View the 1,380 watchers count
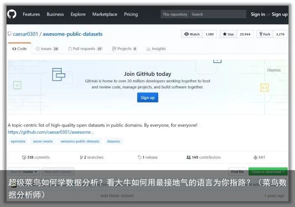Viewport: 295px width, 207px height. point(210,34)
